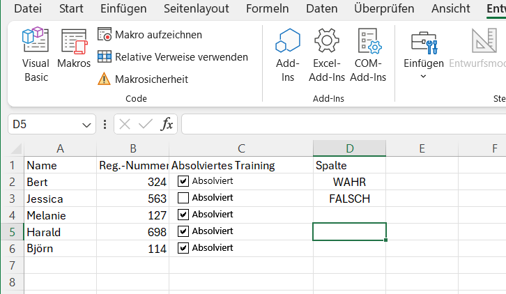Click the insert function fx icon
Viewport: 506px width, 294px height.
click(167, 124)
